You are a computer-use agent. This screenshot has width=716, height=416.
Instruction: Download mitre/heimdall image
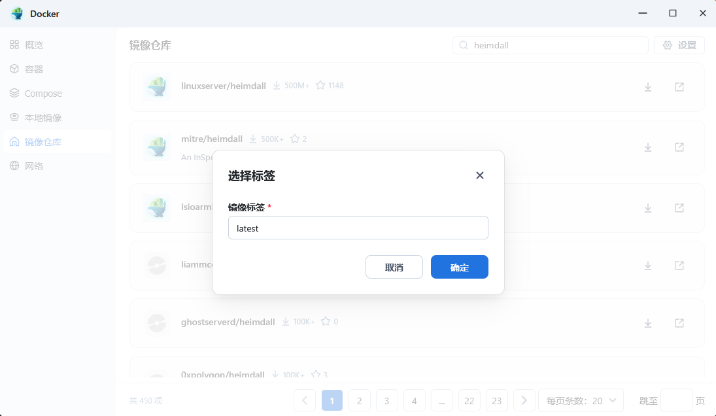point(647,147)
